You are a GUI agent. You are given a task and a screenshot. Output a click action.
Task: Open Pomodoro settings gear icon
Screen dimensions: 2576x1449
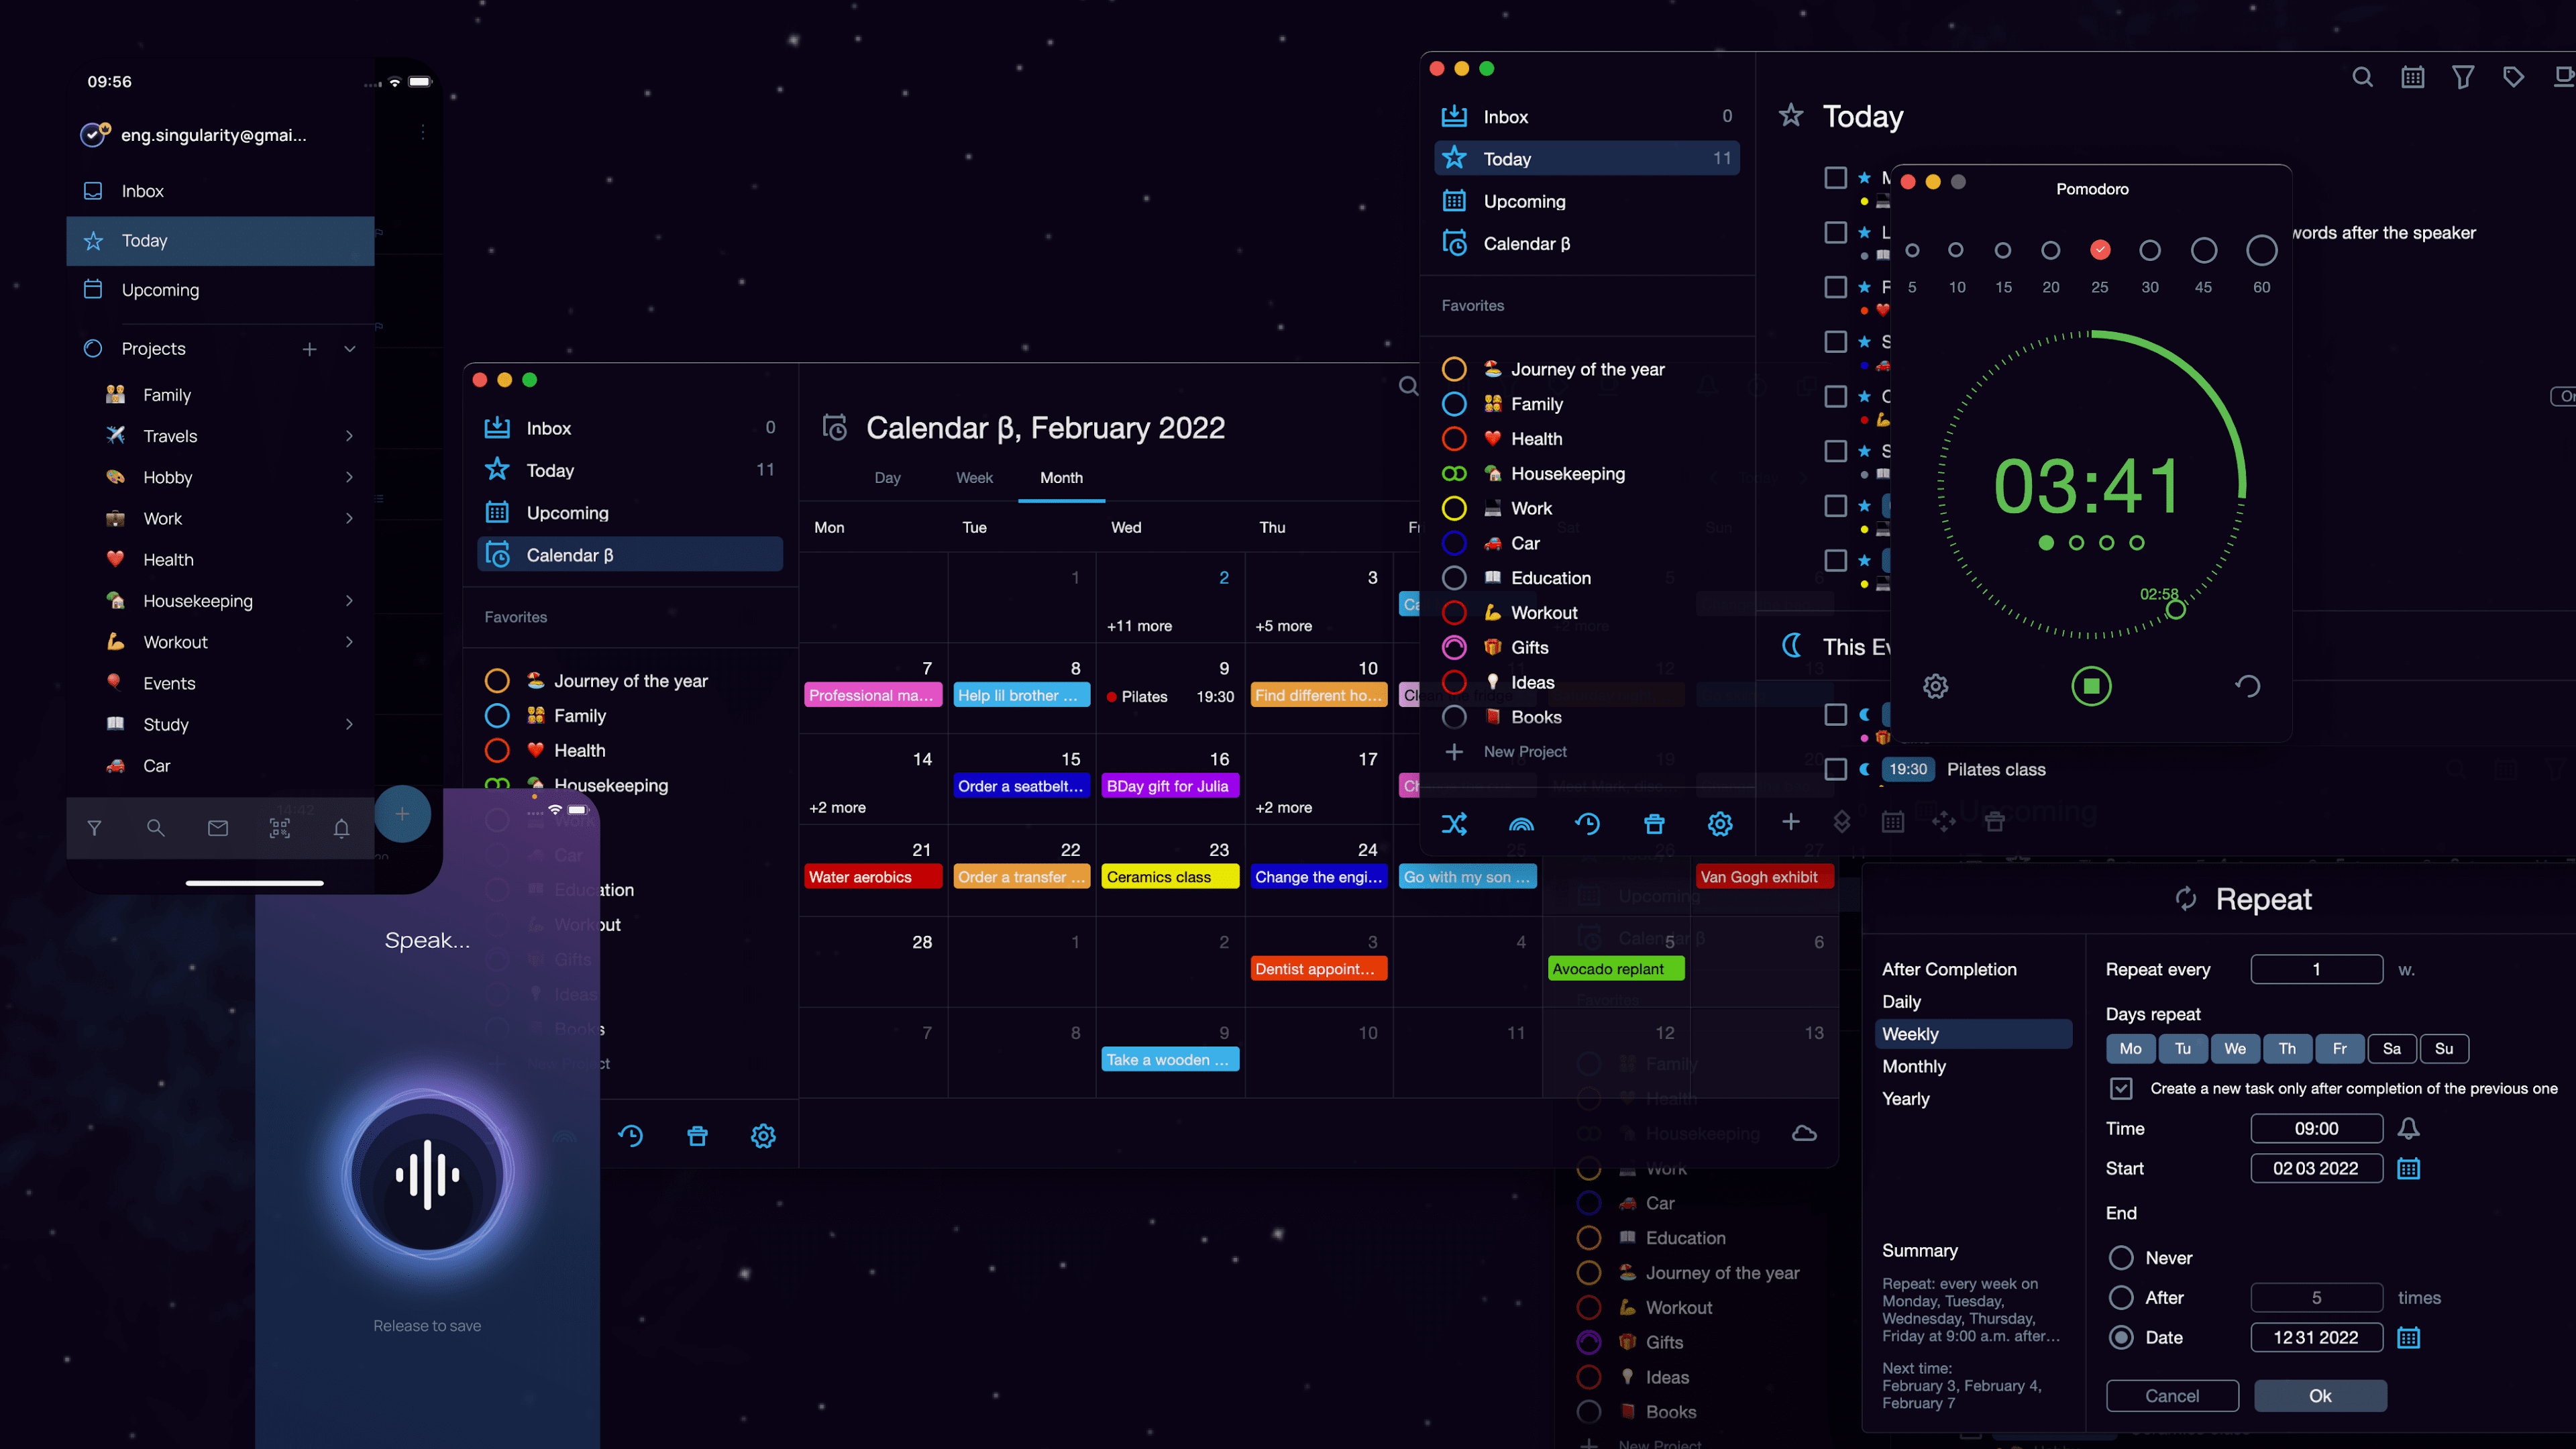click(1935, 686)
